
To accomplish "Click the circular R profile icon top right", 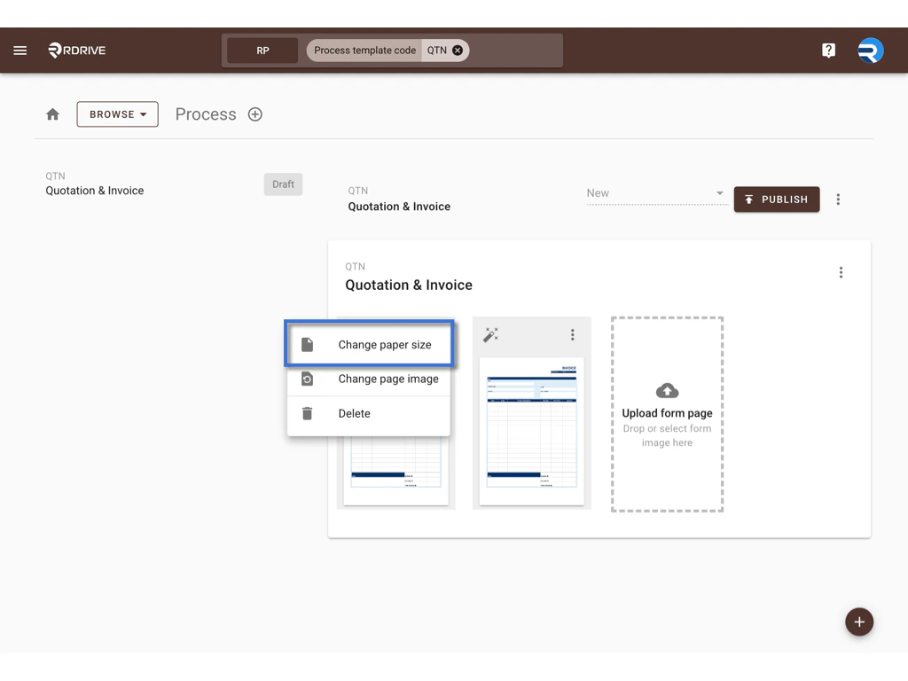I will 870,50.
